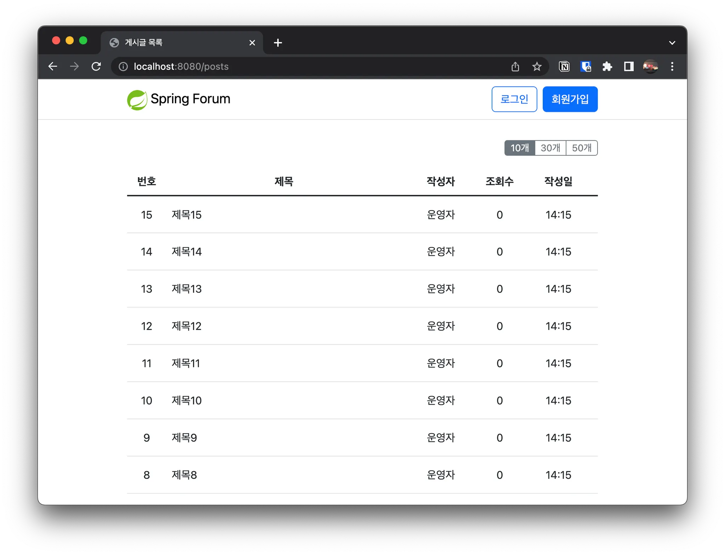Open the Chrome three-dot menu
Viewport: 725px width, 555px height.
click(x=672, y=67)
